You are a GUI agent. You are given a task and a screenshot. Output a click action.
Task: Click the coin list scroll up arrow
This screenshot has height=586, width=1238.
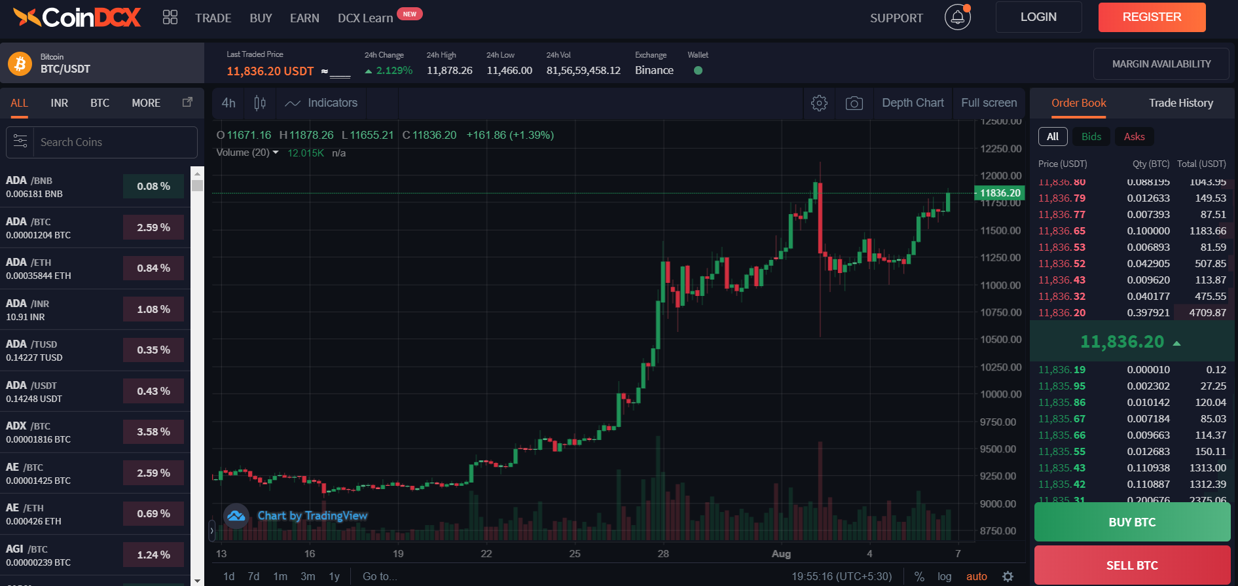(197, 172)
